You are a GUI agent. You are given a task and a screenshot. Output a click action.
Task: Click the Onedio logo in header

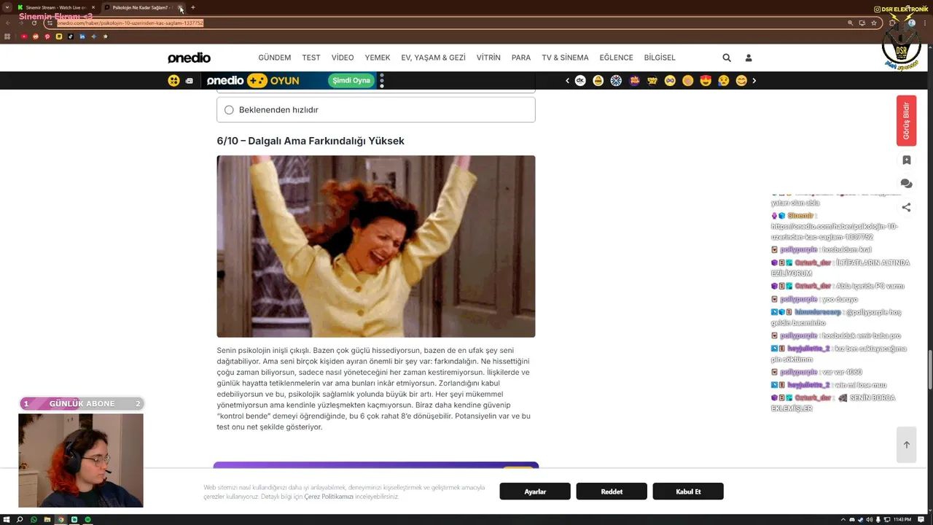coord(189,58)
